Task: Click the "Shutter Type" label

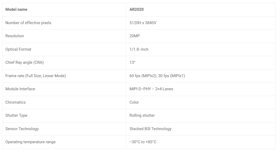Action: pos(16,115)
